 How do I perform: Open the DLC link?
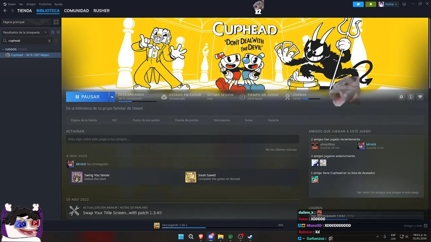point(115,120)
